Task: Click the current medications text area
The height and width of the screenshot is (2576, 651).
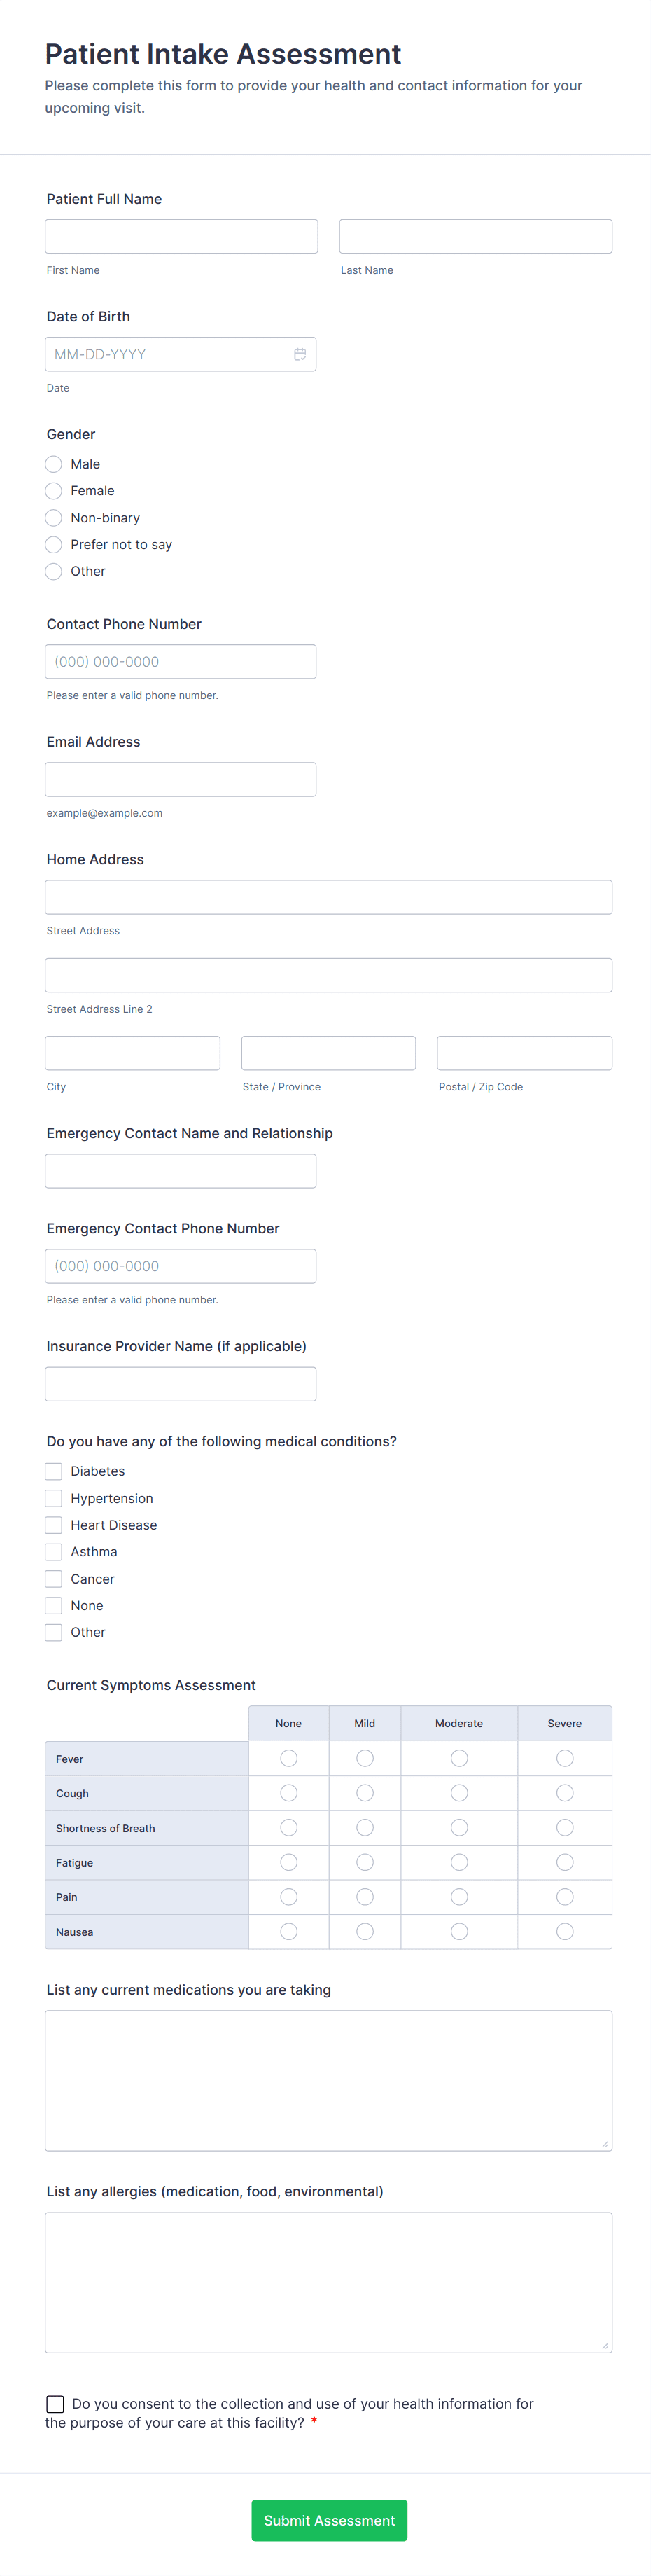Action: (329, 2080)
